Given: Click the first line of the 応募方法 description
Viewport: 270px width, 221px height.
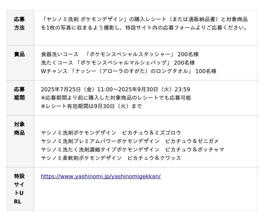Looking at the screenshot, I should tap(144, 20).
